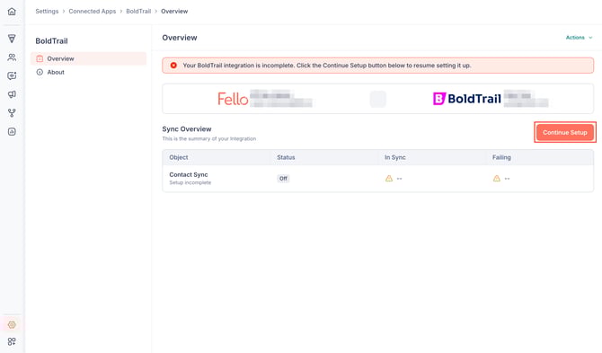Screen dimensions: 602x353
Task: Click BoldTrail in the breadcrumb
Action: [138, 12]
